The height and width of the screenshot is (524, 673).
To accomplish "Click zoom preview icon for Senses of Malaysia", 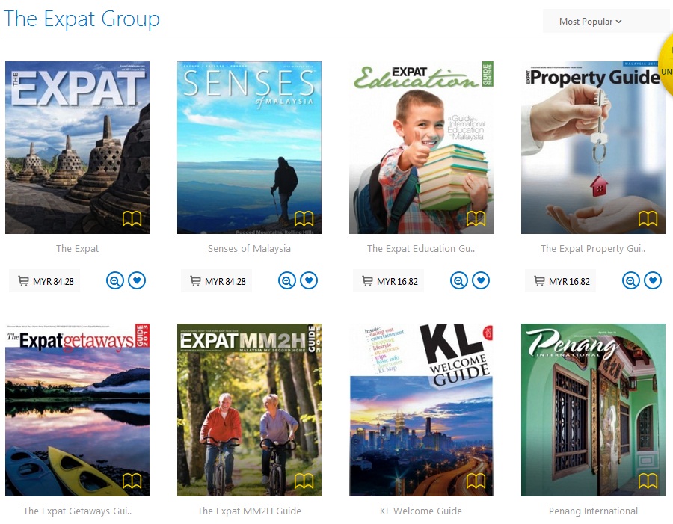I will point(287,280).
